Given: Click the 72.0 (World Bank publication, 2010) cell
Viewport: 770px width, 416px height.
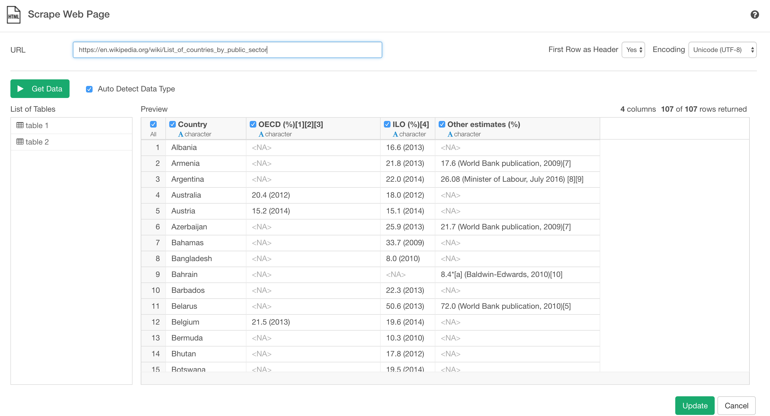Looking at the screenshot, I should pos(517,306).
